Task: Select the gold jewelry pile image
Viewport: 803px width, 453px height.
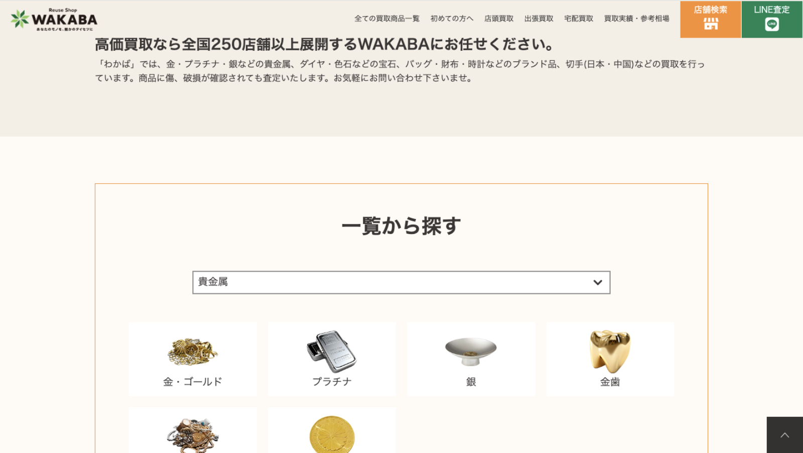Action: coord(193,352)
